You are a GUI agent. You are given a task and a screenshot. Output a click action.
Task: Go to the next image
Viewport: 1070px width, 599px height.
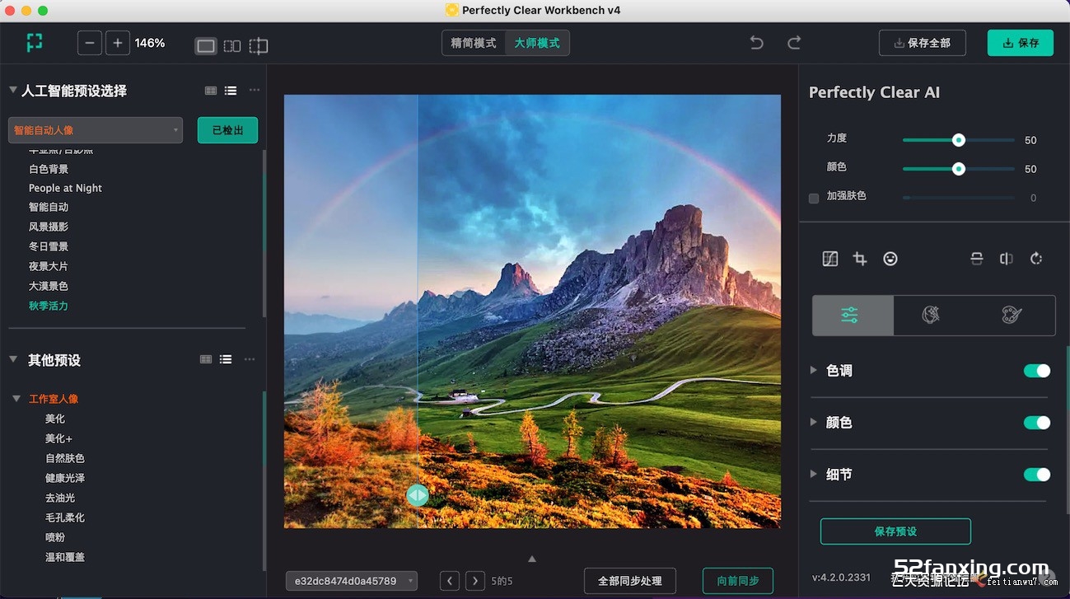coord(475,581)
